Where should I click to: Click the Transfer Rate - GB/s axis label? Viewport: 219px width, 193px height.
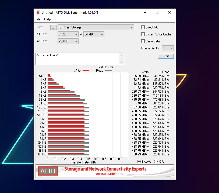[x=84, y=162]
